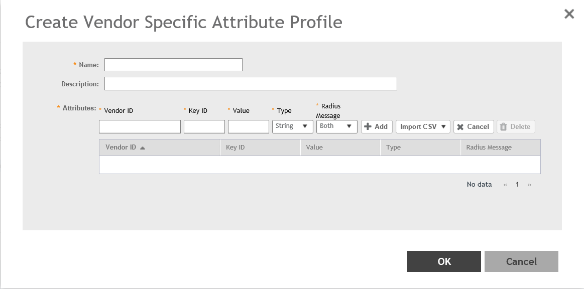The height and width of the screenshot is (289, 584).
Task: Select page number 1 in pagination
Action: pos(517,185)
